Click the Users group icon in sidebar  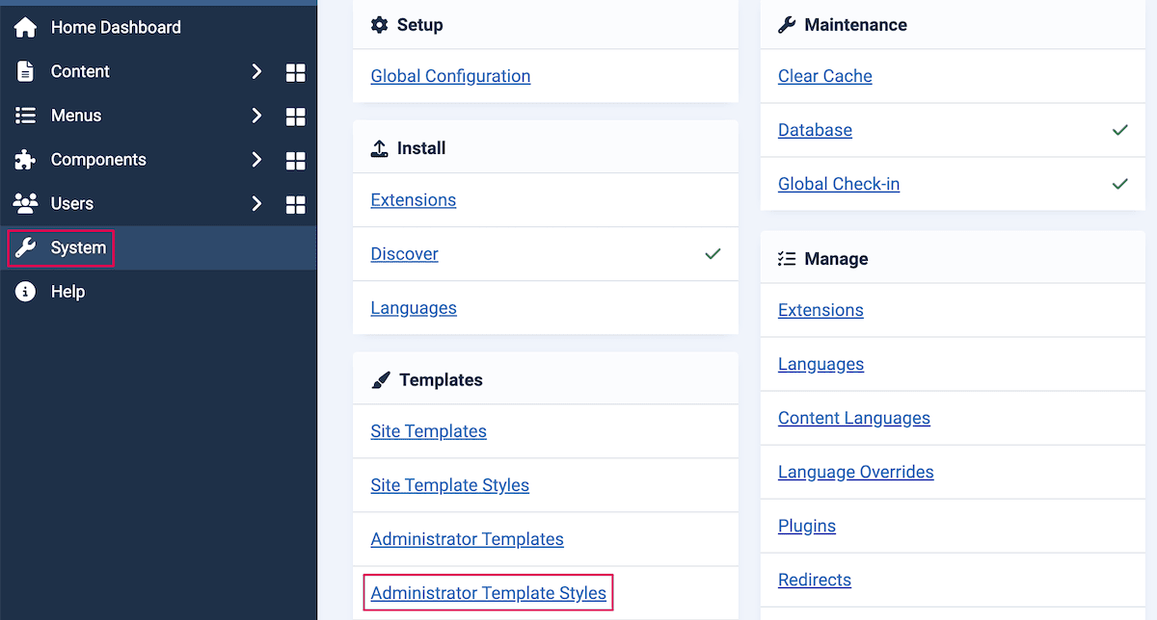(x=26, y=203)
